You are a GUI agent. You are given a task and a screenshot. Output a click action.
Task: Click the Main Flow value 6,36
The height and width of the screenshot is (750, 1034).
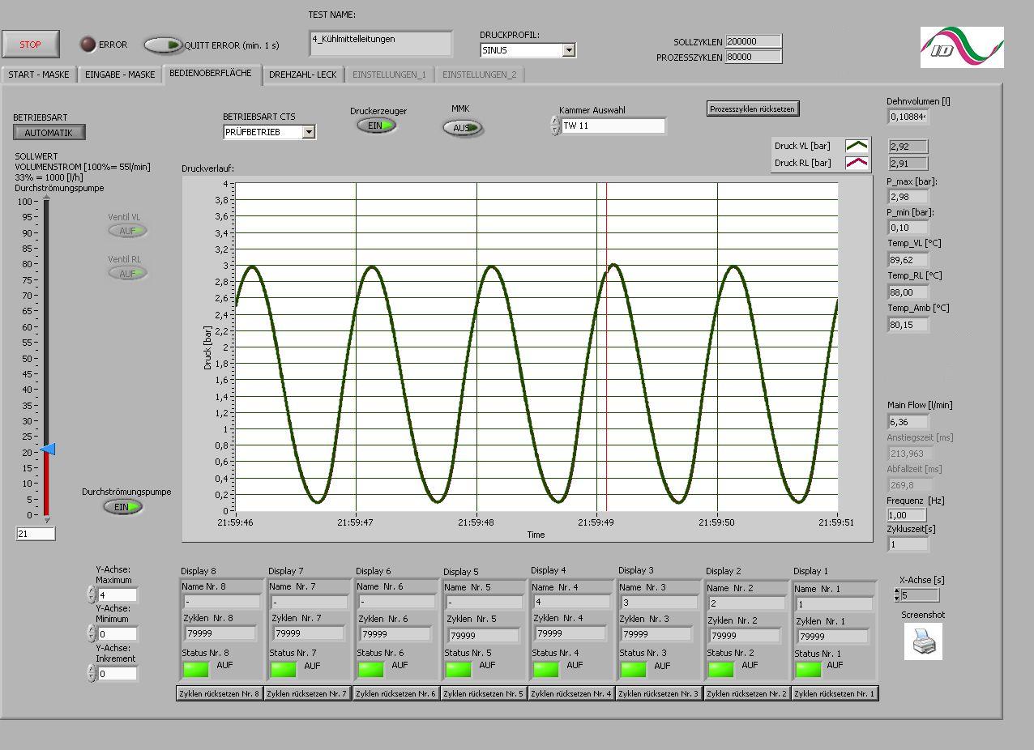point(908,421)
